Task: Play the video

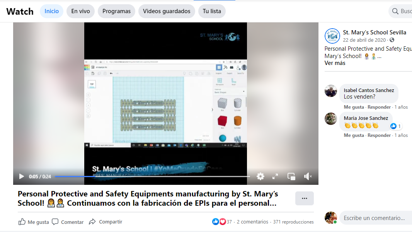Action: click(22, 176)
